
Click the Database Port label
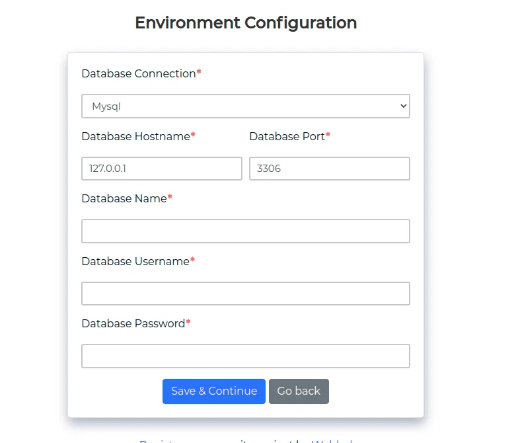[x=287, y=136]
